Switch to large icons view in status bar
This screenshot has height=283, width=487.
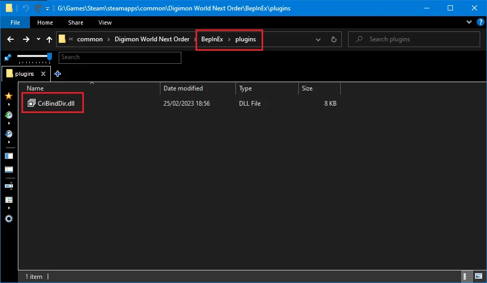(479, 276)
